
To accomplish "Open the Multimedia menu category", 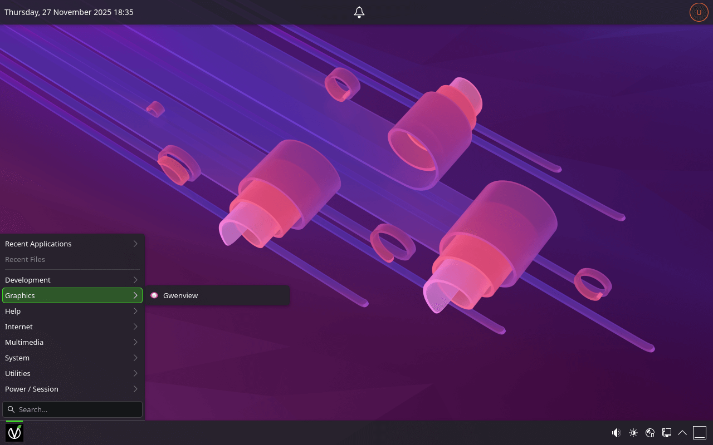I will coord(72,342).
